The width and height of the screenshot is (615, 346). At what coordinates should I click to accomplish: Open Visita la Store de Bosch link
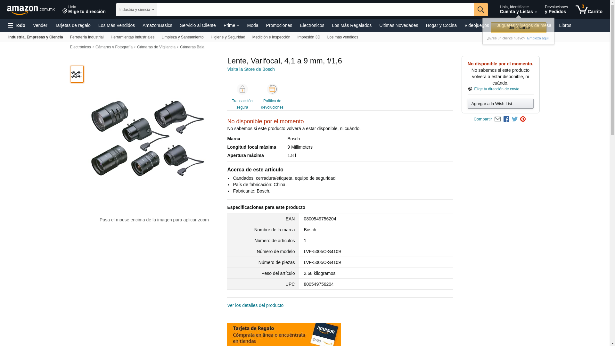coord(251,69)
